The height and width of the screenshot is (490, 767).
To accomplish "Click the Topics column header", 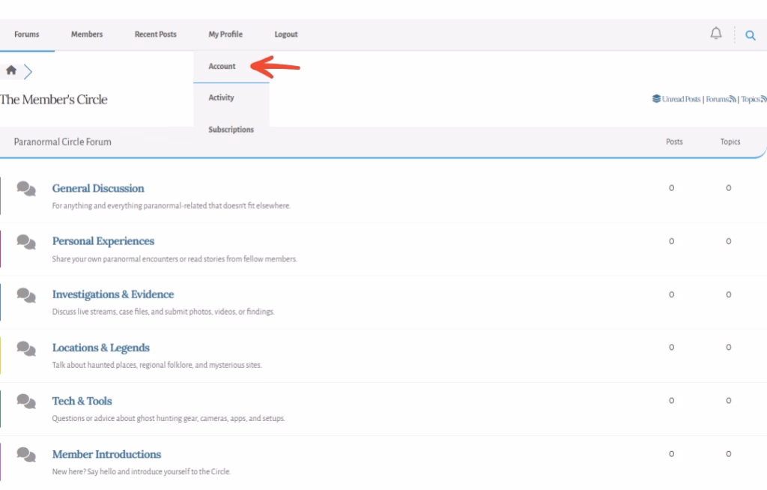I will pyautogui.click(x=730, y=142).
